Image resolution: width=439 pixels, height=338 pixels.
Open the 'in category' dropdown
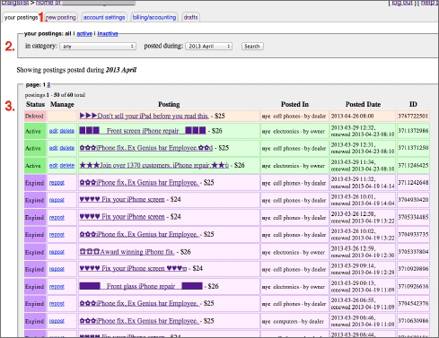point(98,47)
